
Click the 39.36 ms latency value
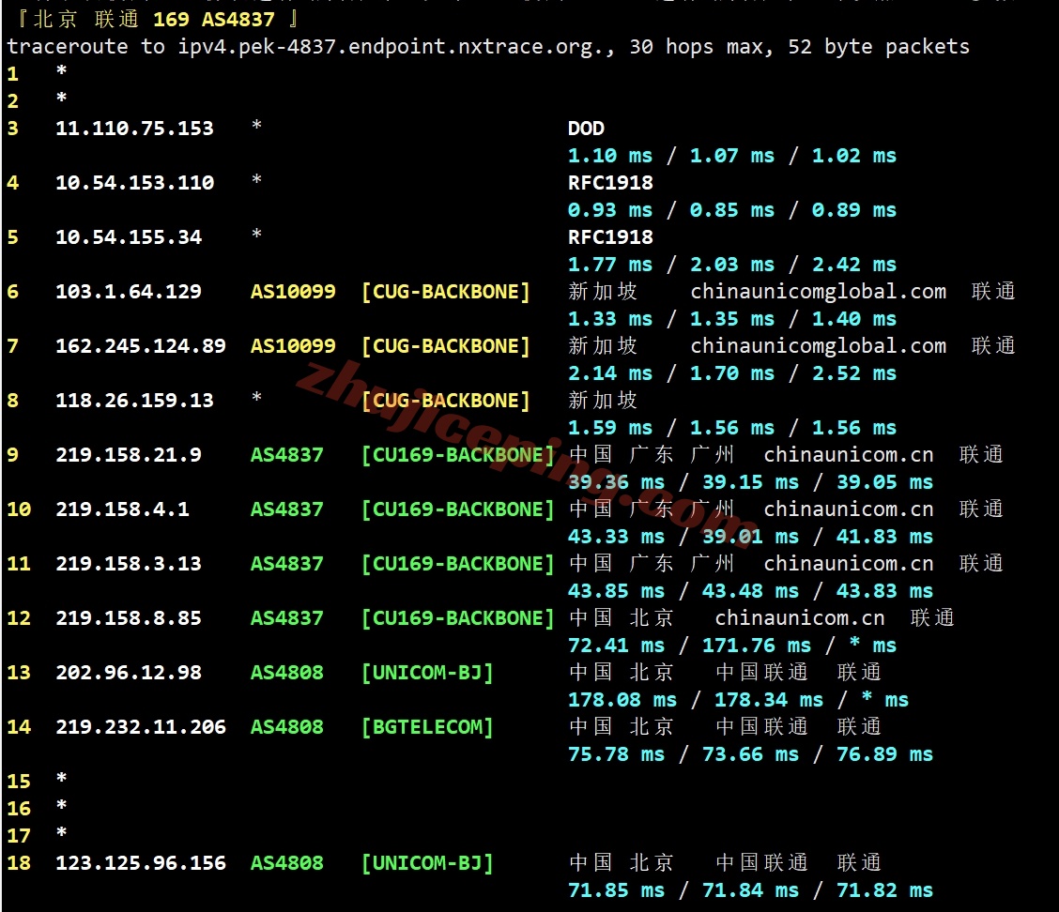pyautogui.click(x=616, y=482)
